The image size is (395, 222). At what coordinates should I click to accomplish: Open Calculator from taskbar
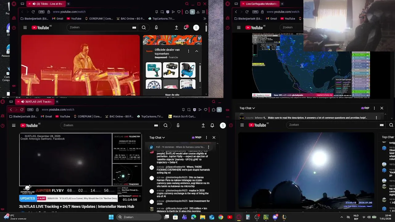pyautogui.click(x=248, y=217)
